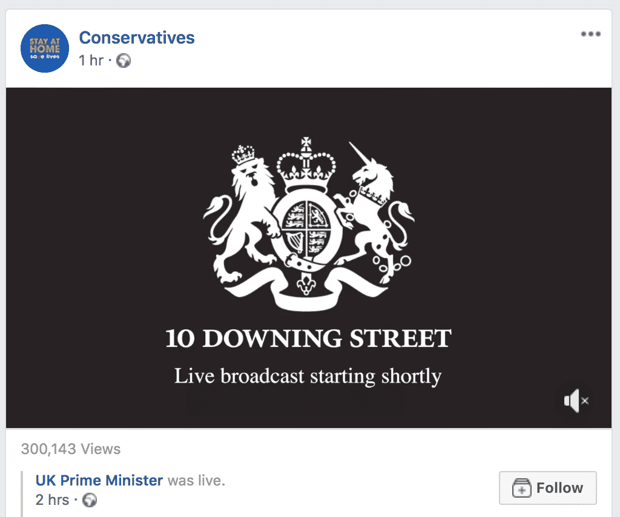Click the public globe icon beside 1 hr
This screenshot has height=517, width=620.
point(124,61)
